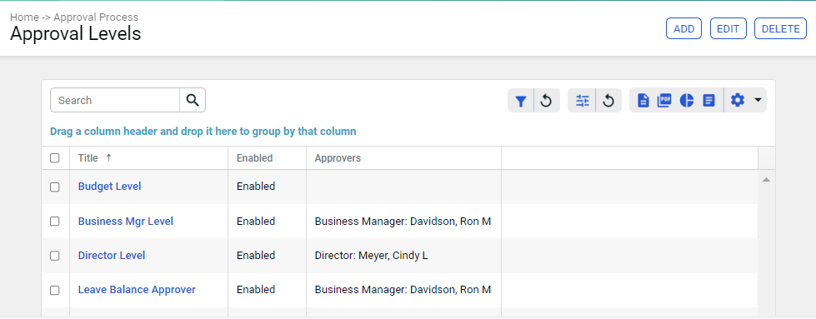Screen dimensions: 816x319
Task: Click the Title column header
Action: 149,158
